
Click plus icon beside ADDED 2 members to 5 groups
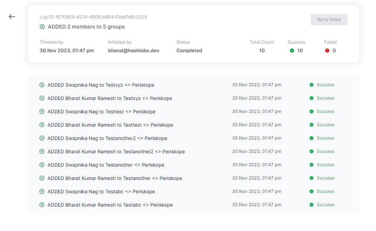[42, 27]
